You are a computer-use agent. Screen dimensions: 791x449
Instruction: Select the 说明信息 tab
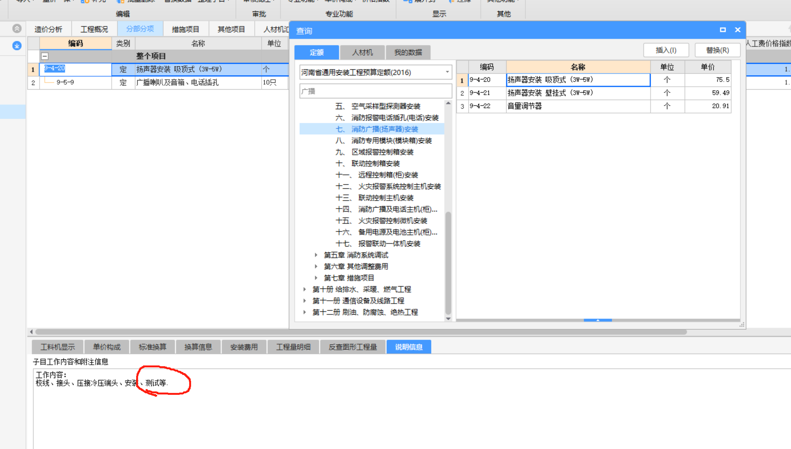(408, 347)
